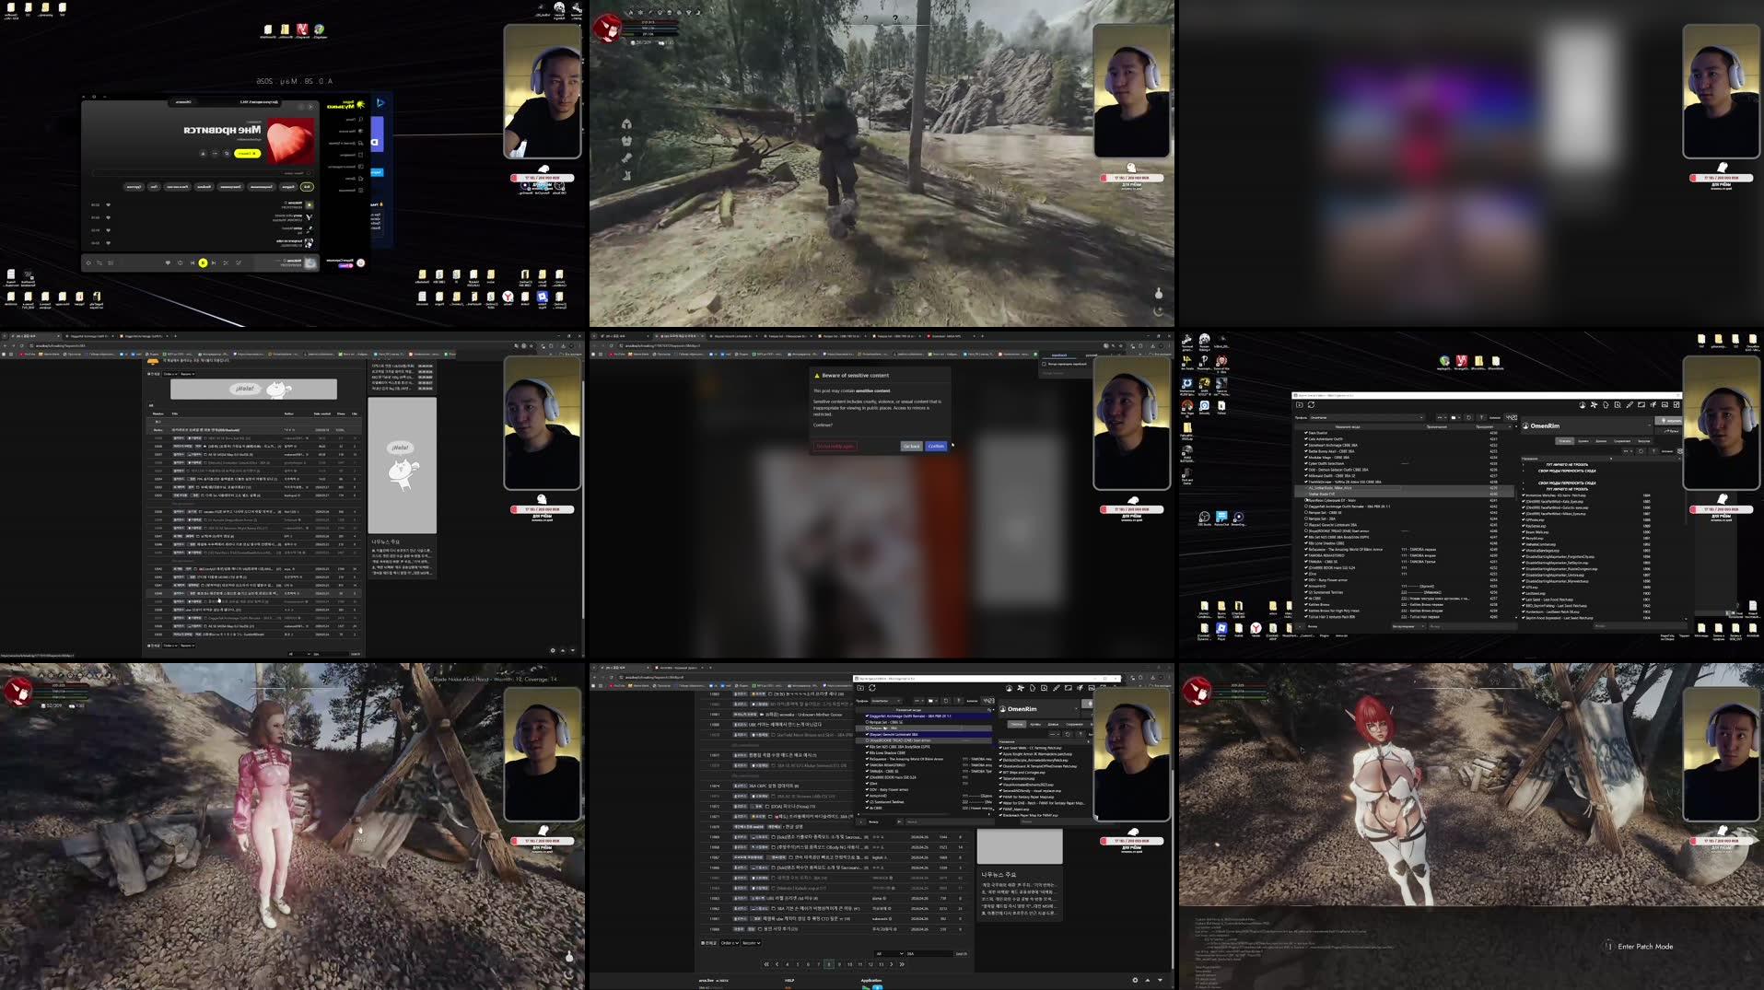The width and height of the screenshot is (1764, 990).
Task: Open Архивы tab in desktop Mod Organizer
Action: pyautogui.click(x=1583, y=441)
